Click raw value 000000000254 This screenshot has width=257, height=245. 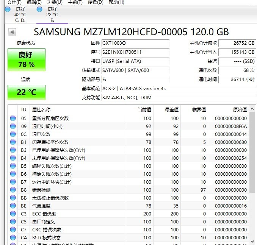pos(231,158)
